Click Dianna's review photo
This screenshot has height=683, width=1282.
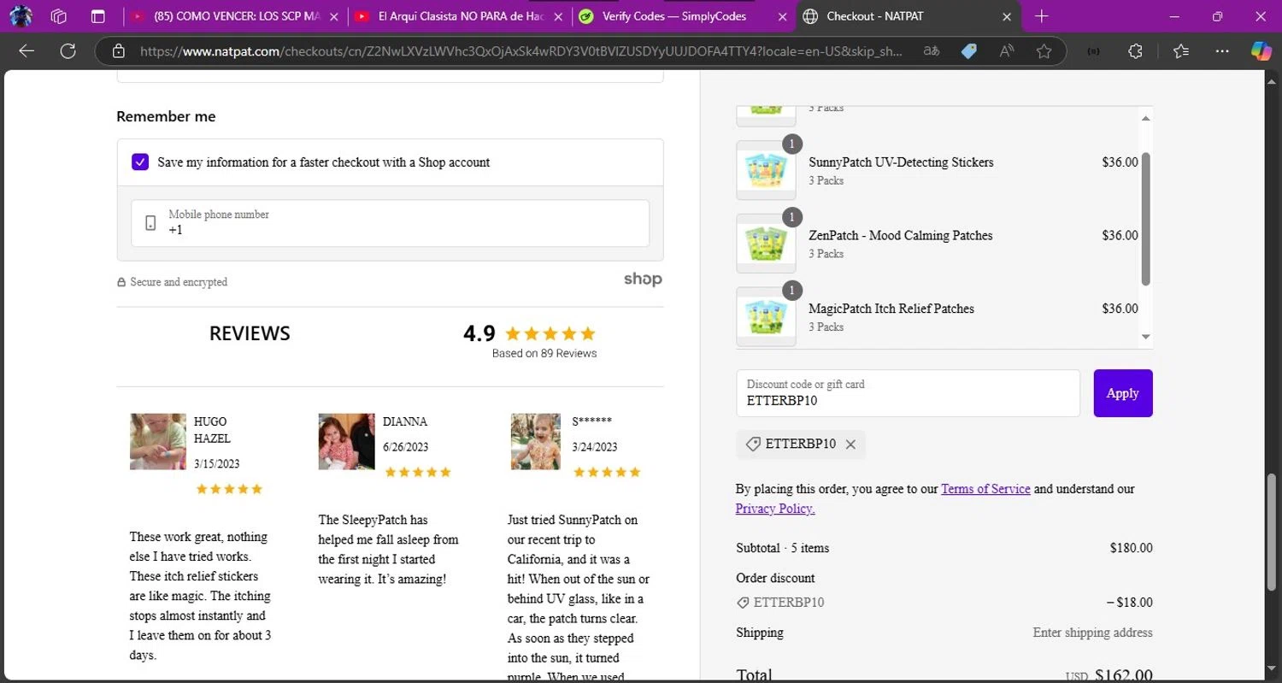click(x=346, y=442)
